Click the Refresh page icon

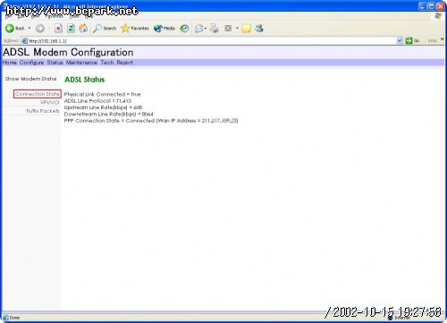(x=71, y=29)
